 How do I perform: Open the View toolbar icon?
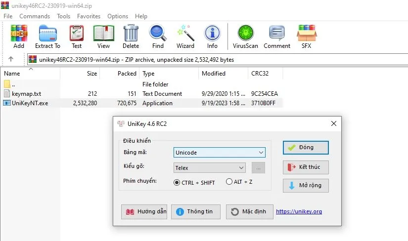(x=103, y=37)
